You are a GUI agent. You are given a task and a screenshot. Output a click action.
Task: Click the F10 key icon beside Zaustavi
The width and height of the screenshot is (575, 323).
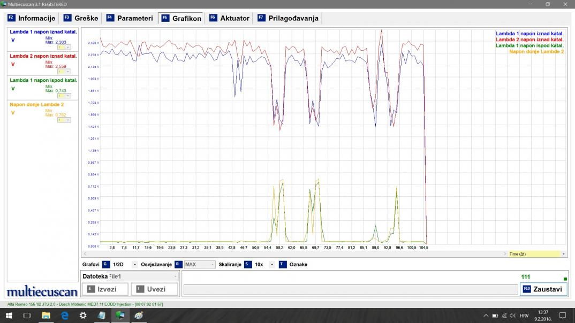(527, 289)
